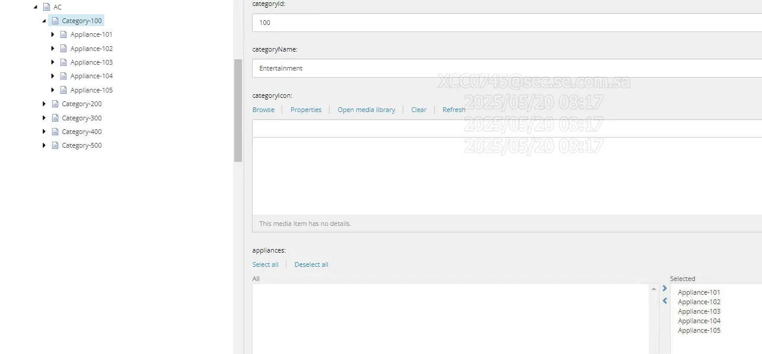Image resolution: width=762 pixels, height=354 pixels.
Task: Open the media library for categoryIcon
Action: (366, 110)
